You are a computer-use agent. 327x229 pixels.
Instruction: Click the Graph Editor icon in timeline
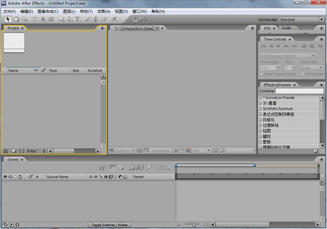[167, 168]
